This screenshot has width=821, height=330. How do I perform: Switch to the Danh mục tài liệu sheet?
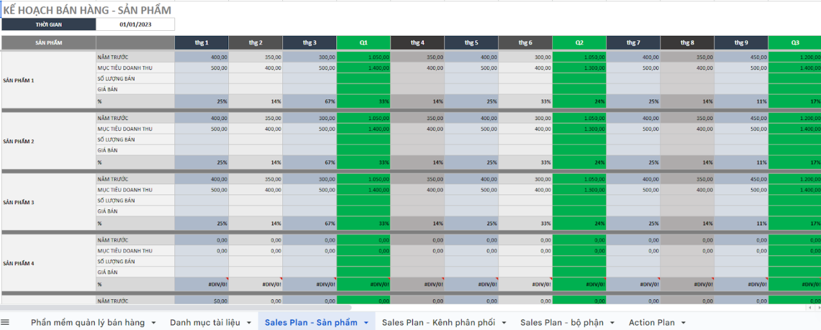point(205,322)
